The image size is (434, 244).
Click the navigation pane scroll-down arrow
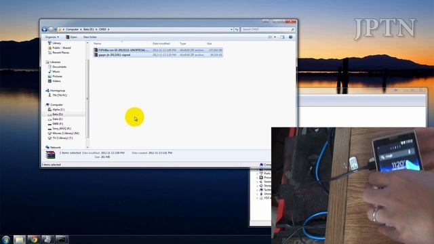tap(87, 147)
